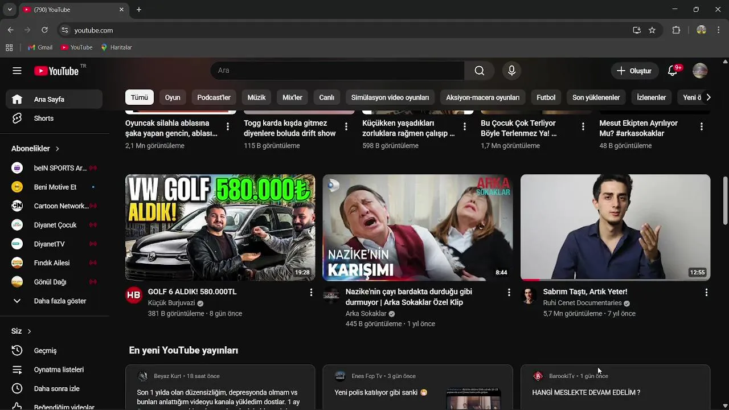
Task: Open options for Oyuncak silahla video
Action: (228, 126)
